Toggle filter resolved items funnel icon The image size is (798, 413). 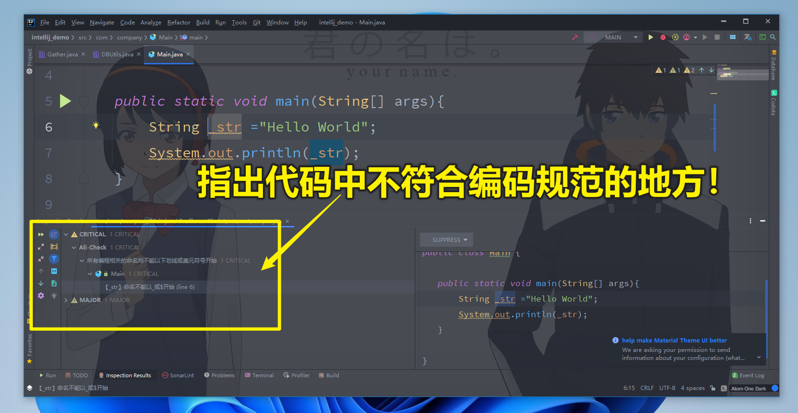pos(54,258)
